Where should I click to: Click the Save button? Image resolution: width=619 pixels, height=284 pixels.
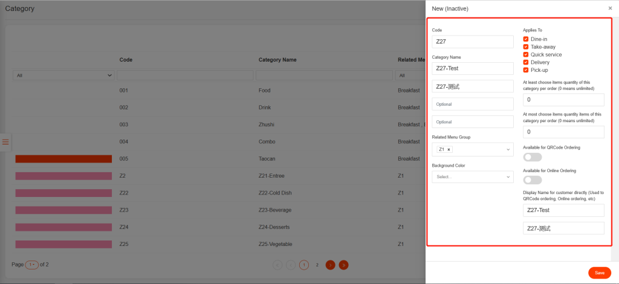(599, 273)
